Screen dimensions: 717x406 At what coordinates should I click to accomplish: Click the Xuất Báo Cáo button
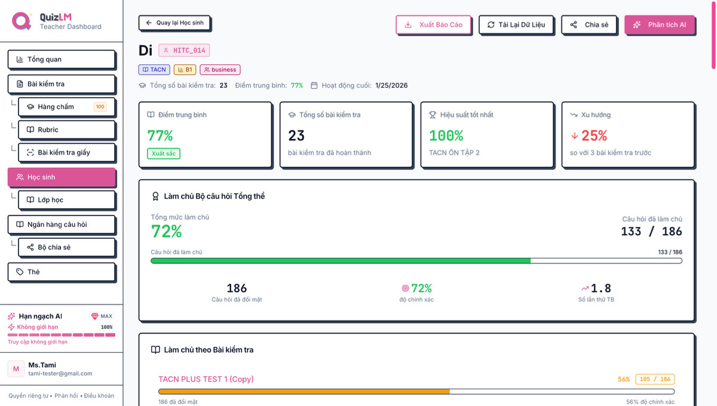434,24
